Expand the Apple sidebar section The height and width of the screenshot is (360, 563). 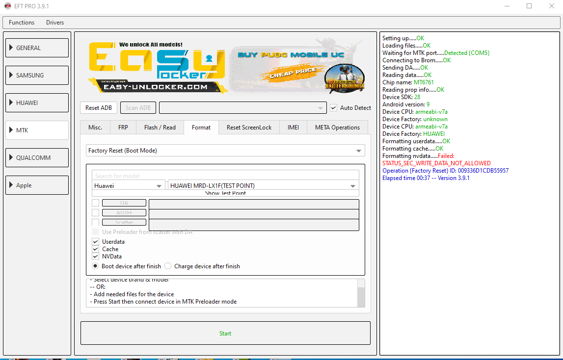(x=37, y=185)
